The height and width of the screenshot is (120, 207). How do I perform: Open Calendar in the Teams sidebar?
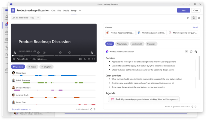[x=7, y=40]
